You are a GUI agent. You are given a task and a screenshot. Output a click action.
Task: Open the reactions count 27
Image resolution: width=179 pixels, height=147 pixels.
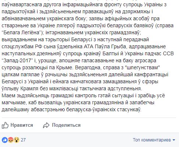23,140
